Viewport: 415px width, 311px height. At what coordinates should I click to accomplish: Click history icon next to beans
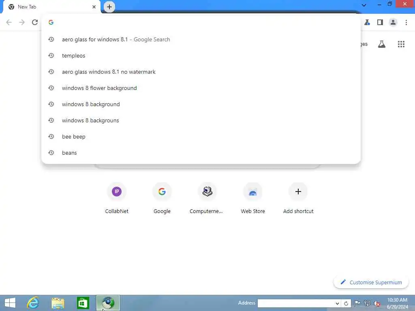coord(51,153)
